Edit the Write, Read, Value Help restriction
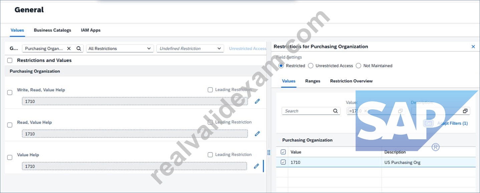 pos(257,101)
